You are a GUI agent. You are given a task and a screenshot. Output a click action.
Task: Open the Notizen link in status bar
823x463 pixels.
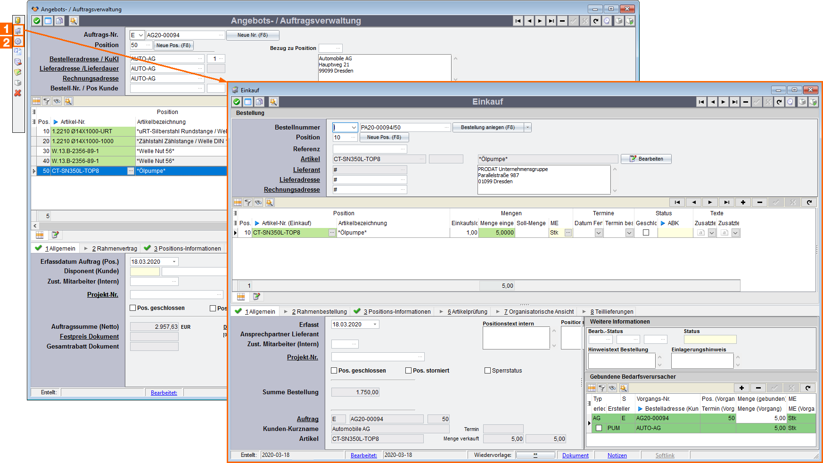(x=617, y=455)
